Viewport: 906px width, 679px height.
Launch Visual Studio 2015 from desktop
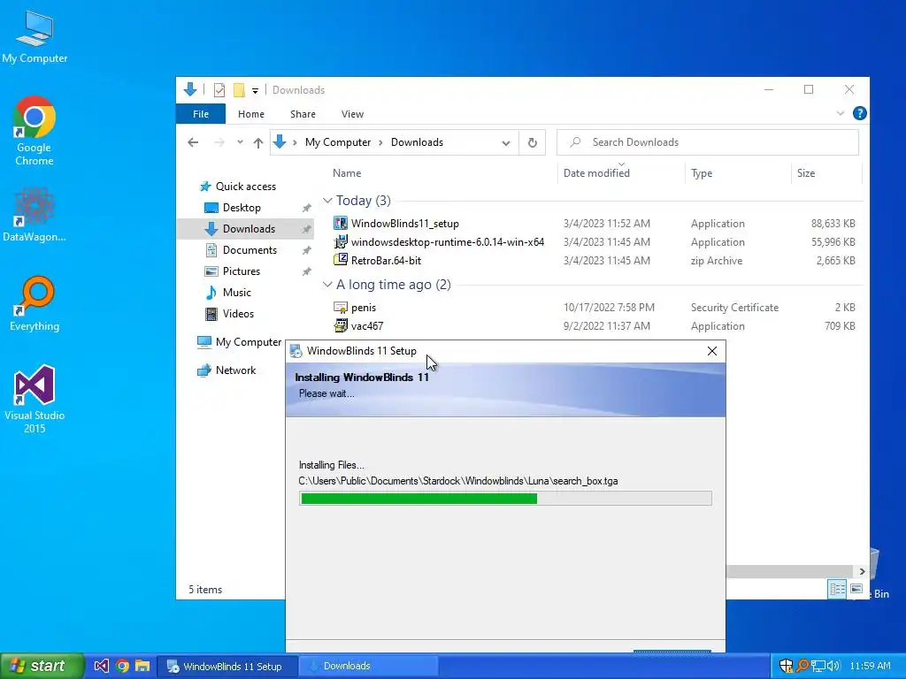(x=35, y=399)
